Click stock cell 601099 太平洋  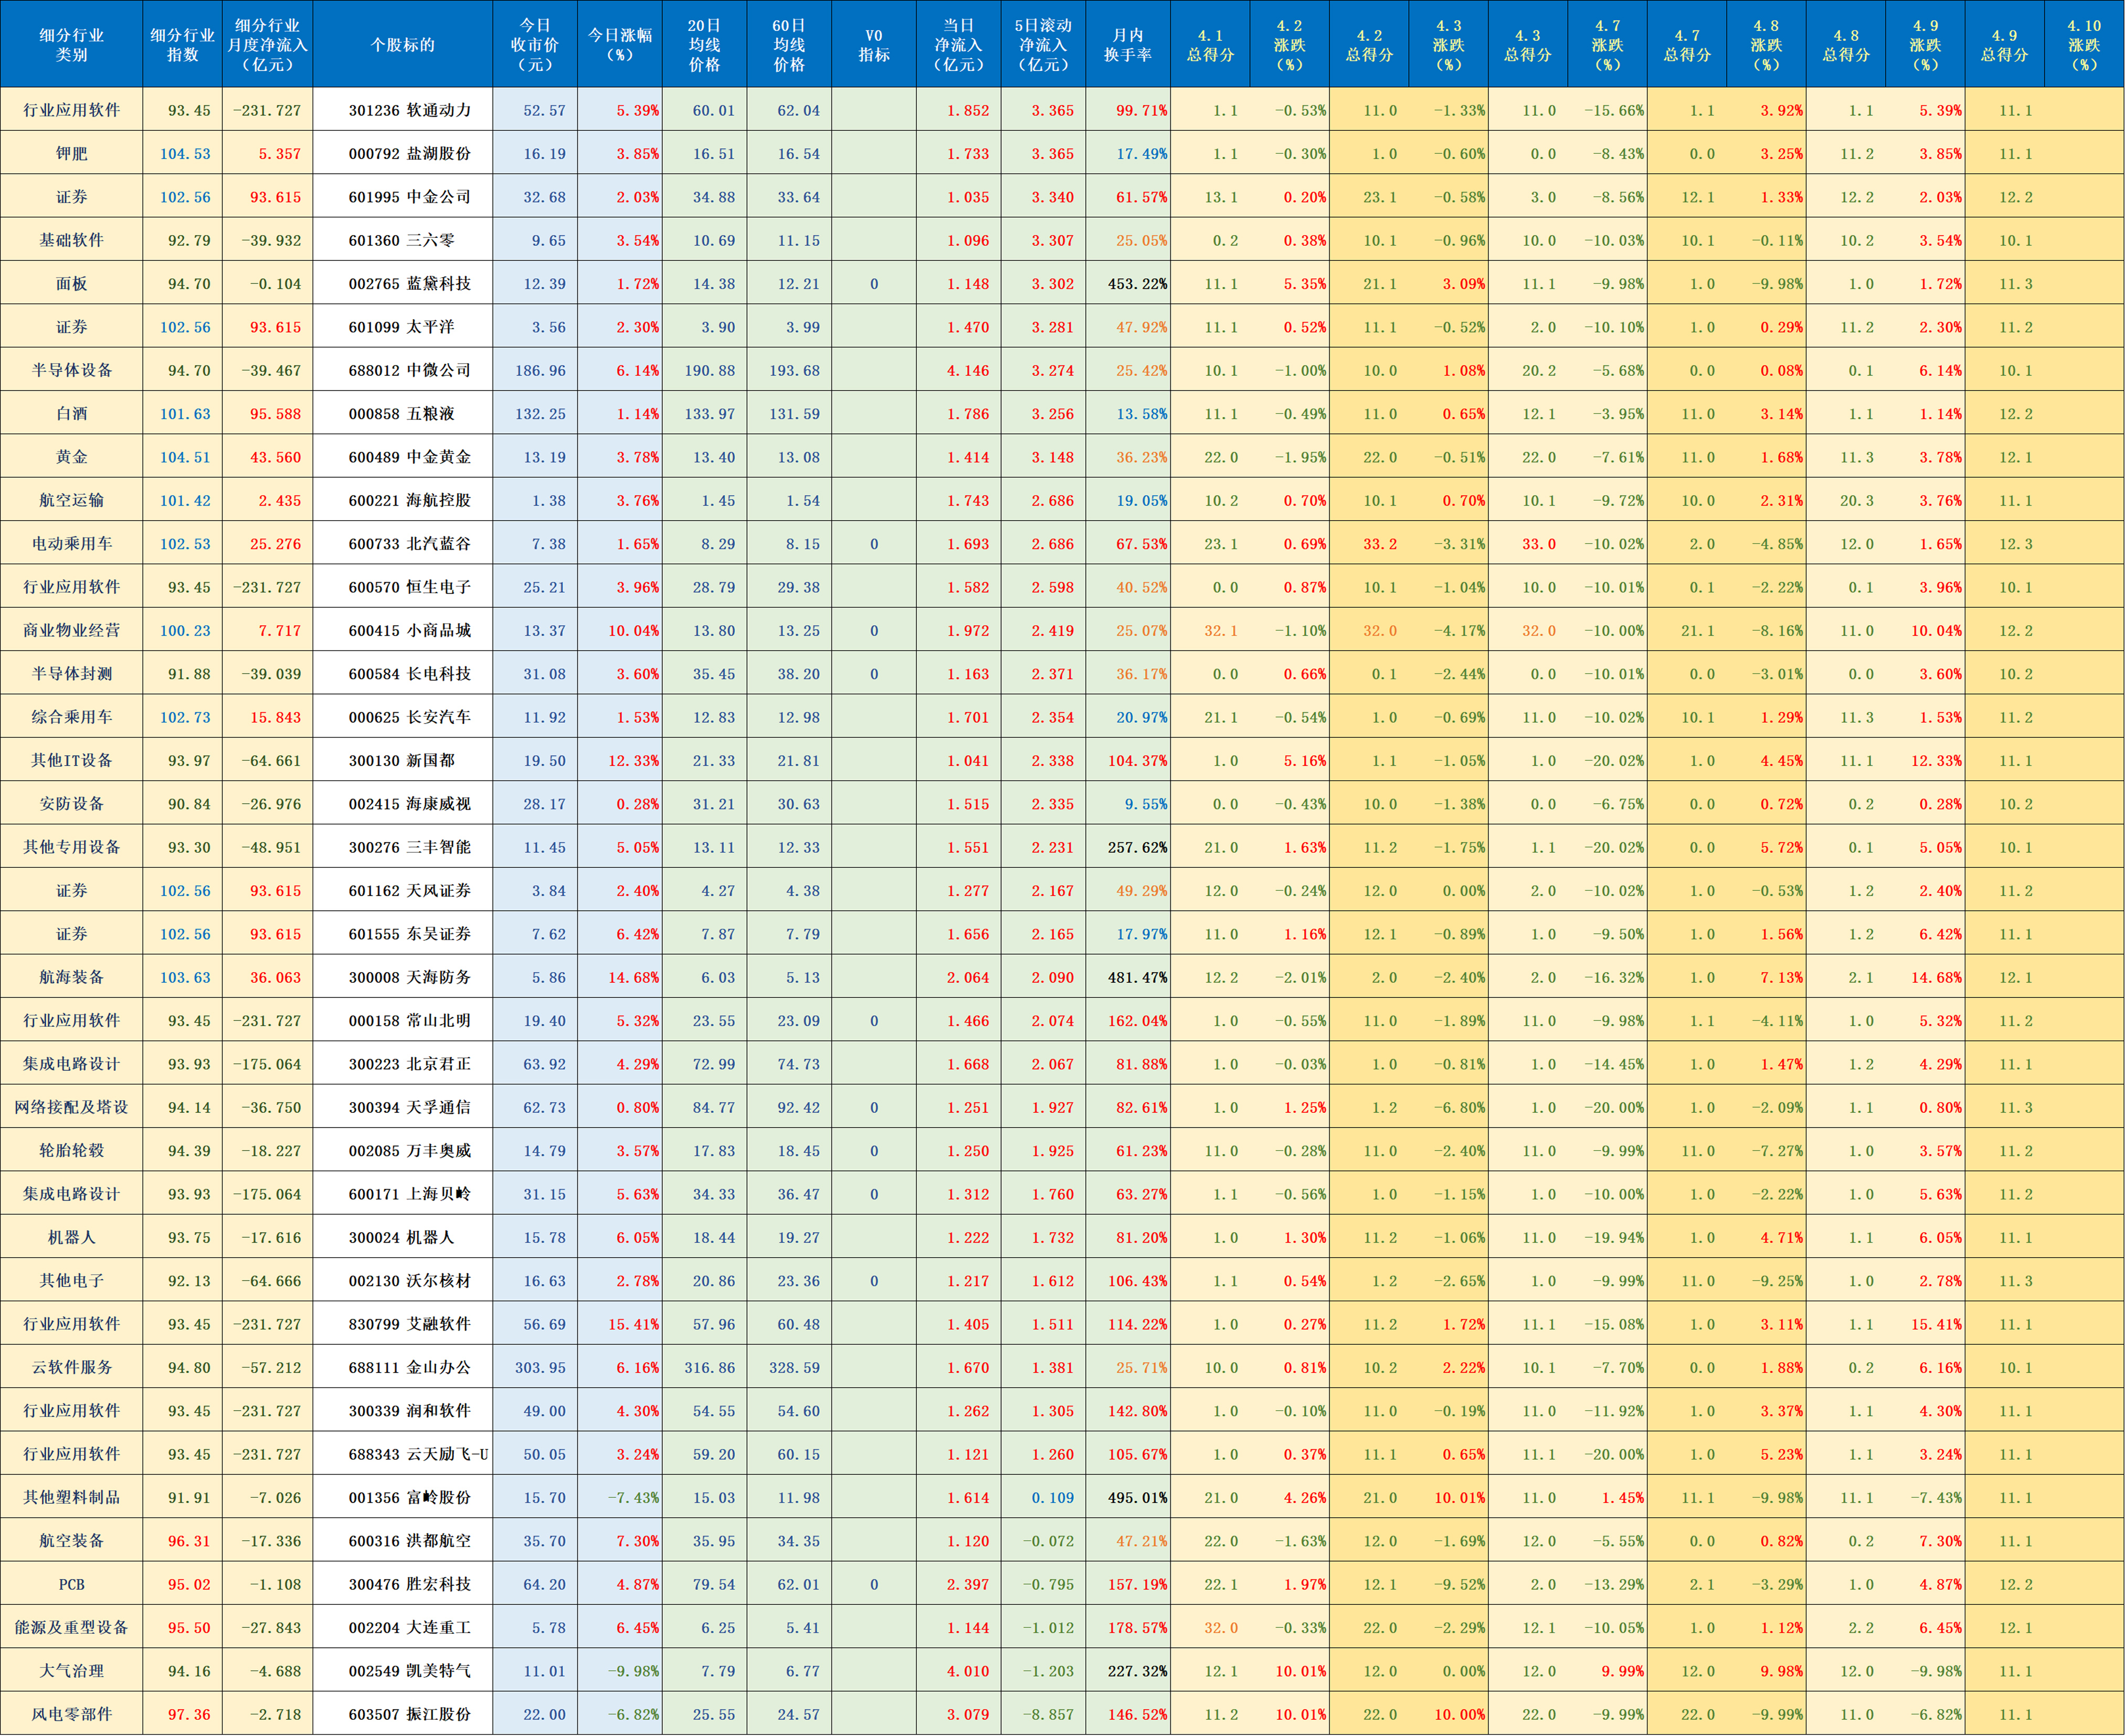click(403, 327)
